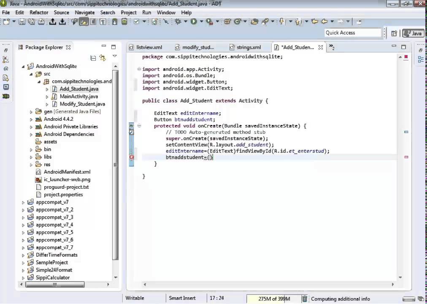Click the New file wizard icon
The width and height of the screenshot is (427, 304).
point(6,22)
